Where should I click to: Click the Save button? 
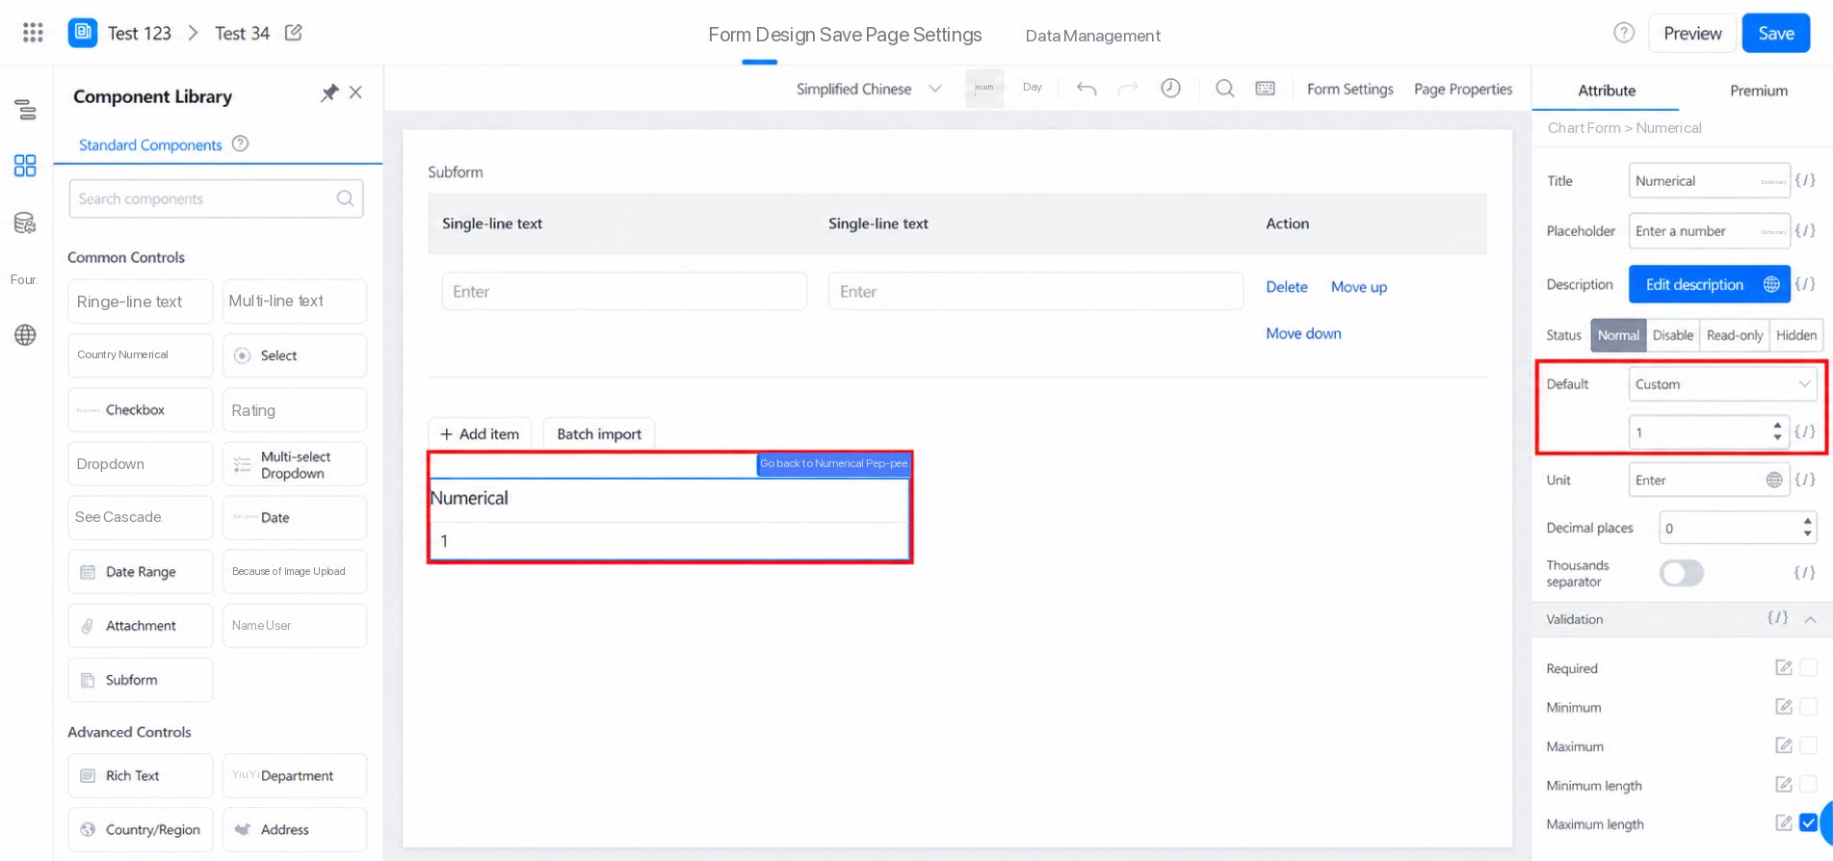1775,34
